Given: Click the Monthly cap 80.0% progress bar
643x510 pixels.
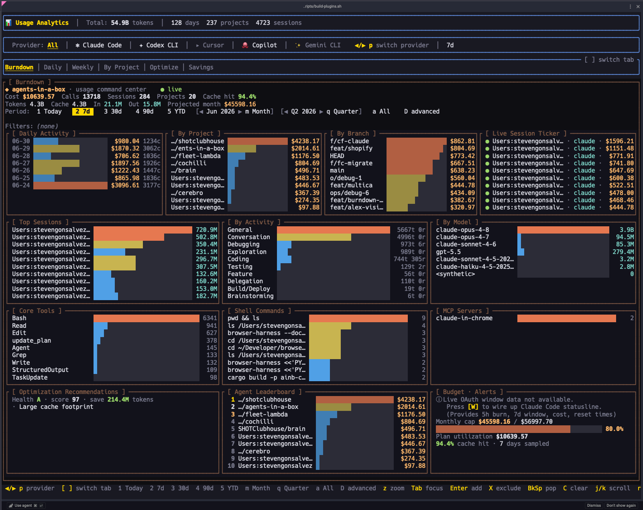Looking at the screenshot, I should 519,429.
